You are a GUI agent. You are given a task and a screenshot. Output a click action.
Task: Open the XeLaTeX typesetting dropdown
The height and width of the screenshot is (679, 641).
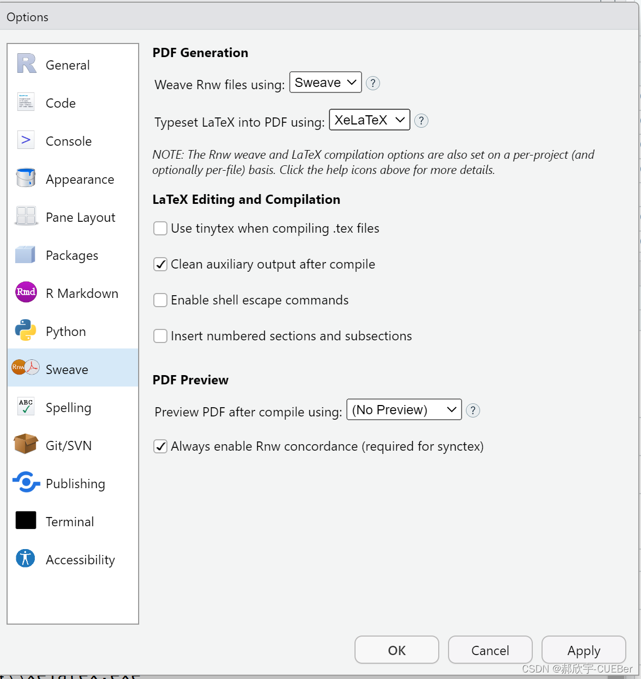(x=370, y=120)
